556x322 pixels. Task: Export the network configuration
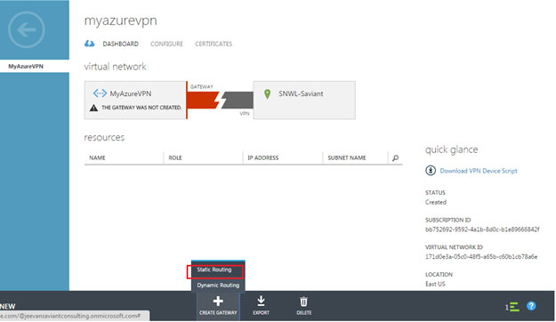(261, 305)
